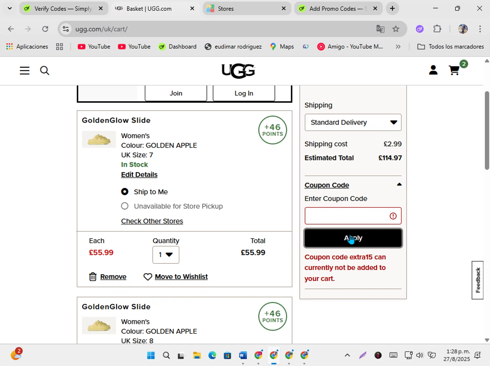The height and width of the screenshot is (366, 490).
Task: Click GoldenGlow Slide size 8 thumbnail
Action: [99, 326]
